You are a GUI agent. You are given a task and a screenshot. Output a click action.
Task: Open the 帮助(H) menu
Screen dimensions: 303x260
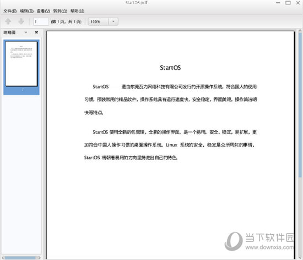click(77, 11)
